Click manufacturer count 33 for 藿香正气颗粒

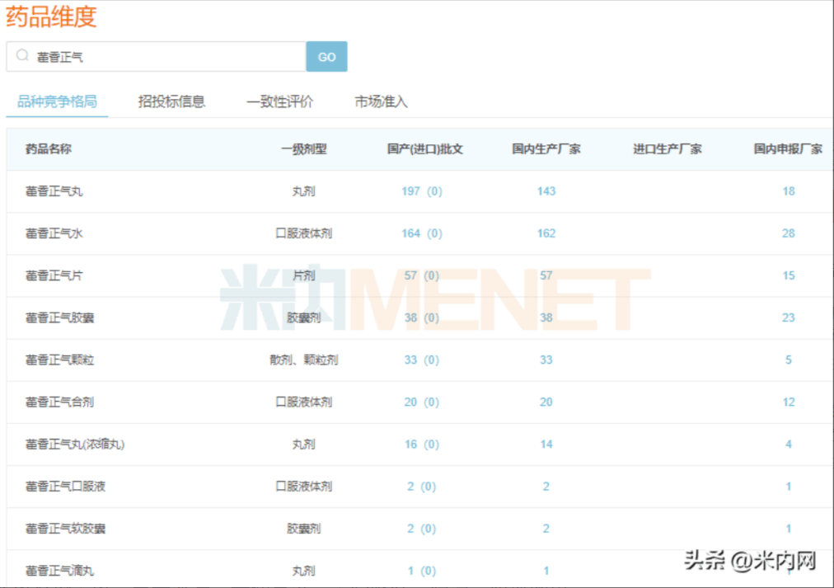tap(546, 360)
